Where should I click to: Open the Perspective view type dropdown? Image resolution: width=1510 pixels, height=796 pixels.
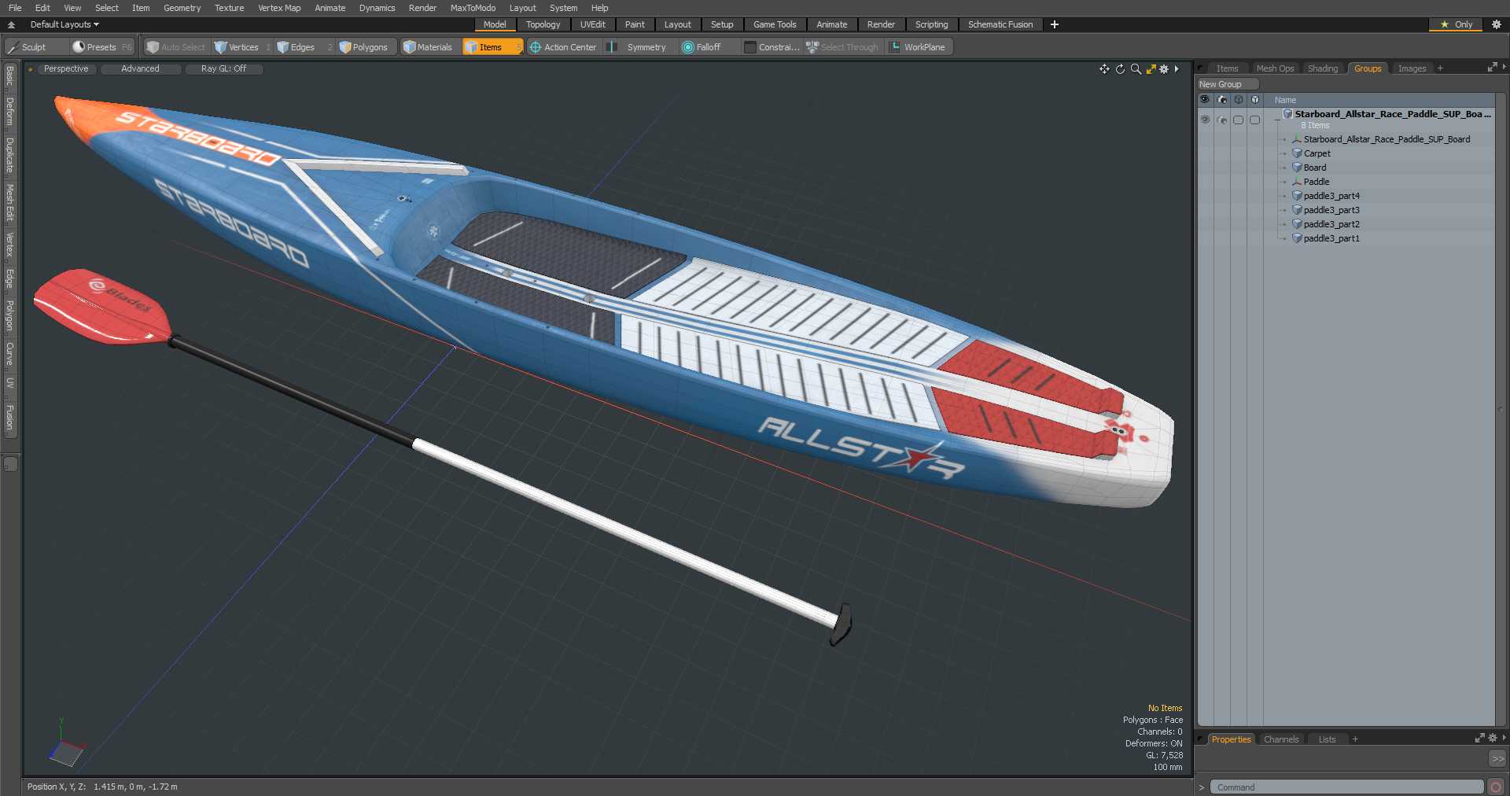(66, 69)
